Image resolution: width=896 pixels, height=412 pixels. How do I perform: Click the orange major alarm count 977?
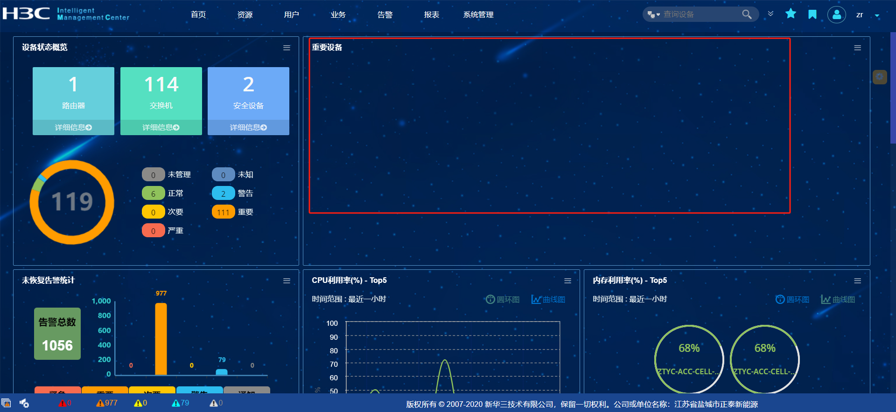point(107,403)
